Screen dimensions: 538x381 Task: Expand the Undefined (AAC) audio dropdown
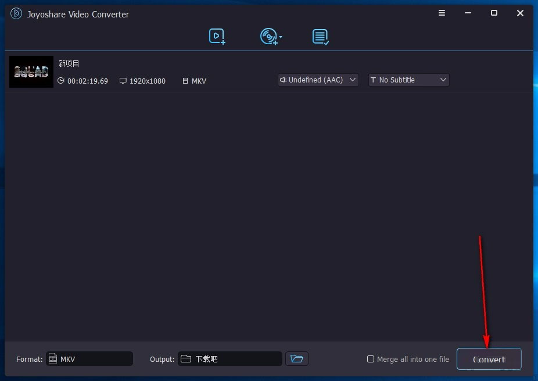pos(353,80)
